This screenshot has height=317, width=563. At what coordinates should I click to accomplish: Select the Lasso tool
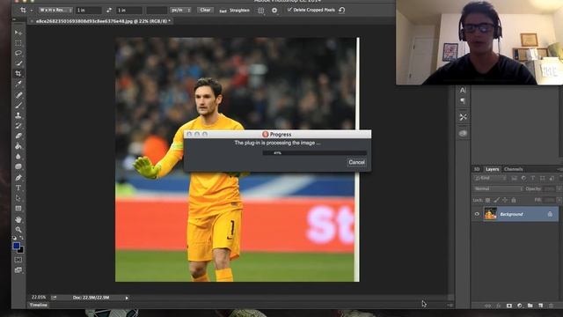[x=18, y=53]
